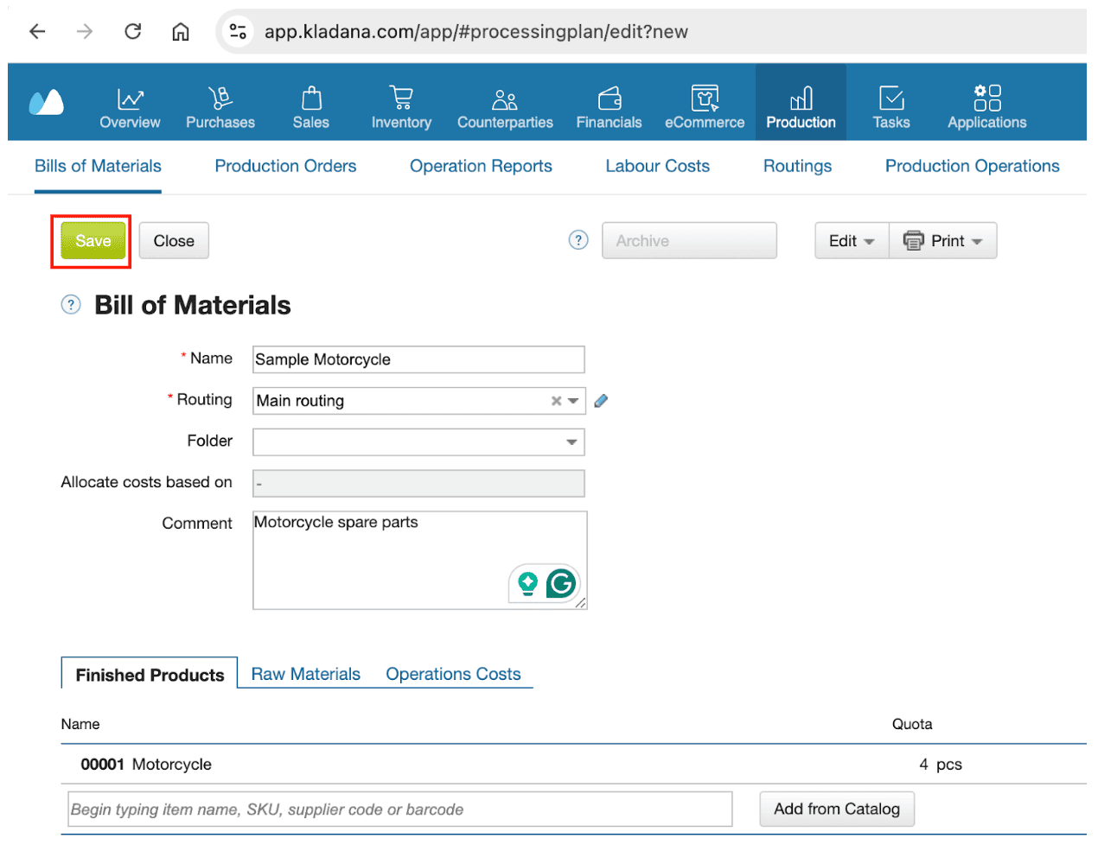Go to browser home page icon
Screen dimensions: 1117x857
pos(180,32)
